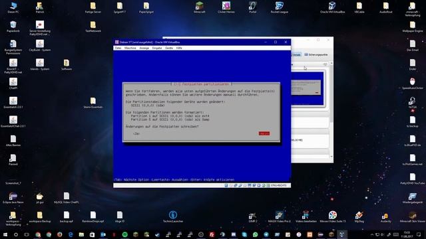Open Spotify from the taskbar
This screenshot has width=426, height=239.
pyautogui.click(x=124, y=234)
